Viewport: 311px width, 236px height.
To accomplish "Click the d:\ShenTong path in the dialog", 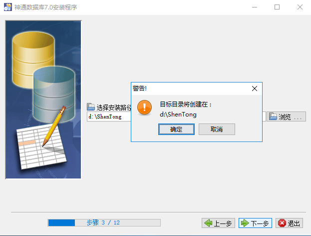I will (178, 114).
